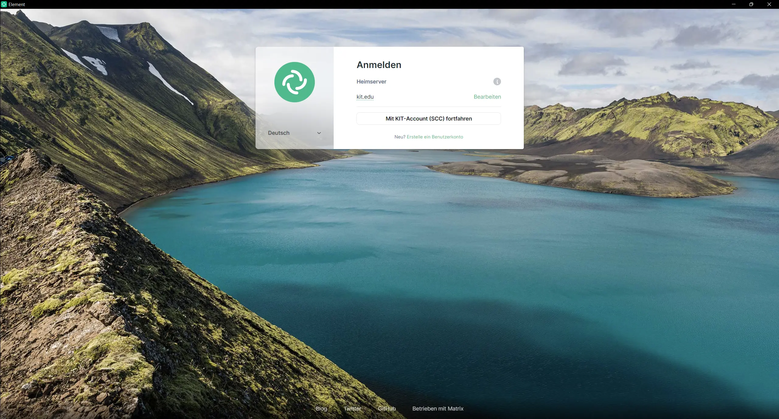Select the Anmelden heading on the login card
The width and height of the screenshot is (779, 419).
379,65
